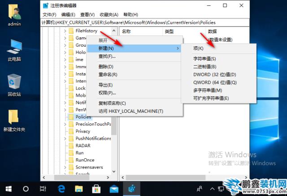This screenshot has height=196, width=287.
Task: Choose 重命名(R) in the context menu
Action: [134, 75]
